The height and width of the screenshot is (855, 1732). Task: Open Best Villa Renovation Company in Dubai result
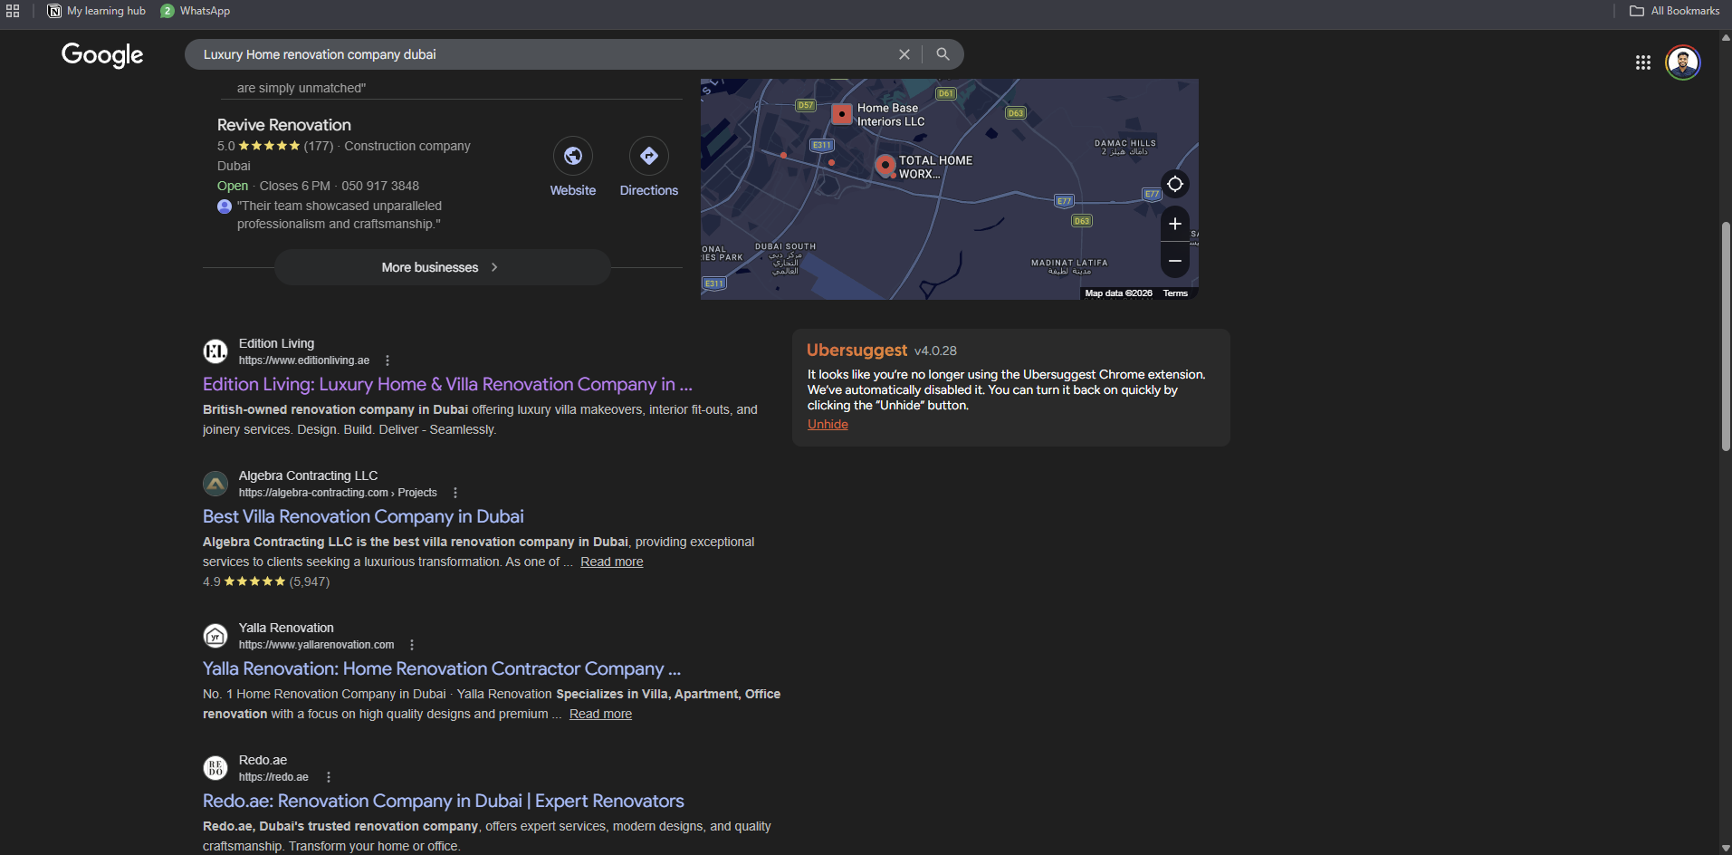tap(363, 516)
